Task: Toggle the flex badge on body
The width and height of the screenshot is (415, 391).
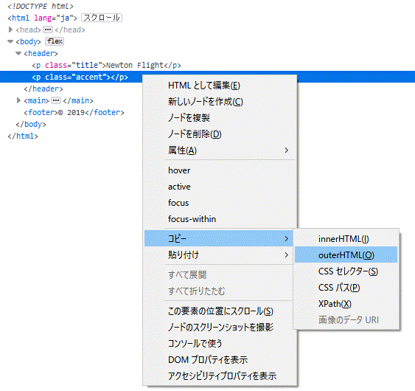Action: (55, 41)
